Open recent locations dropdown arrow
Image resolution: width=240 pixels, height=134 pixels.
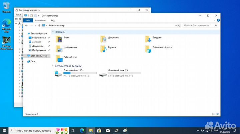click(x=36, y=26)
